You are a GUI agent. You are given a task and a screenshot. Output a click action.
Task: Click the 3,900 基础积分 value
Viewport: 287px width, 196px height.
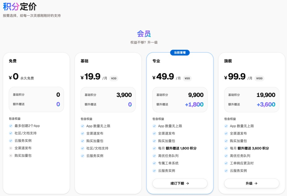[x=124, y=95]
